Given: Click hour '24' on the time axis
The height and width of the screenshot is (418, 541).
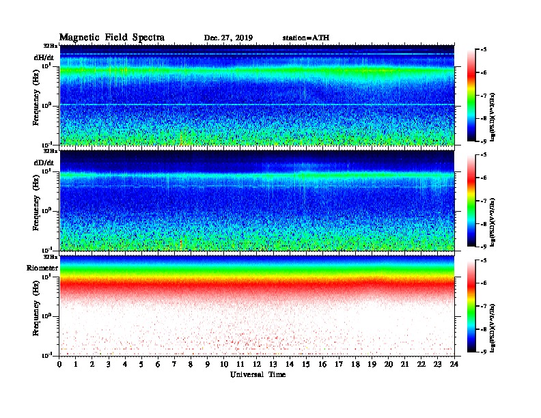Looking at the screenshot, I should coord(454,364).
